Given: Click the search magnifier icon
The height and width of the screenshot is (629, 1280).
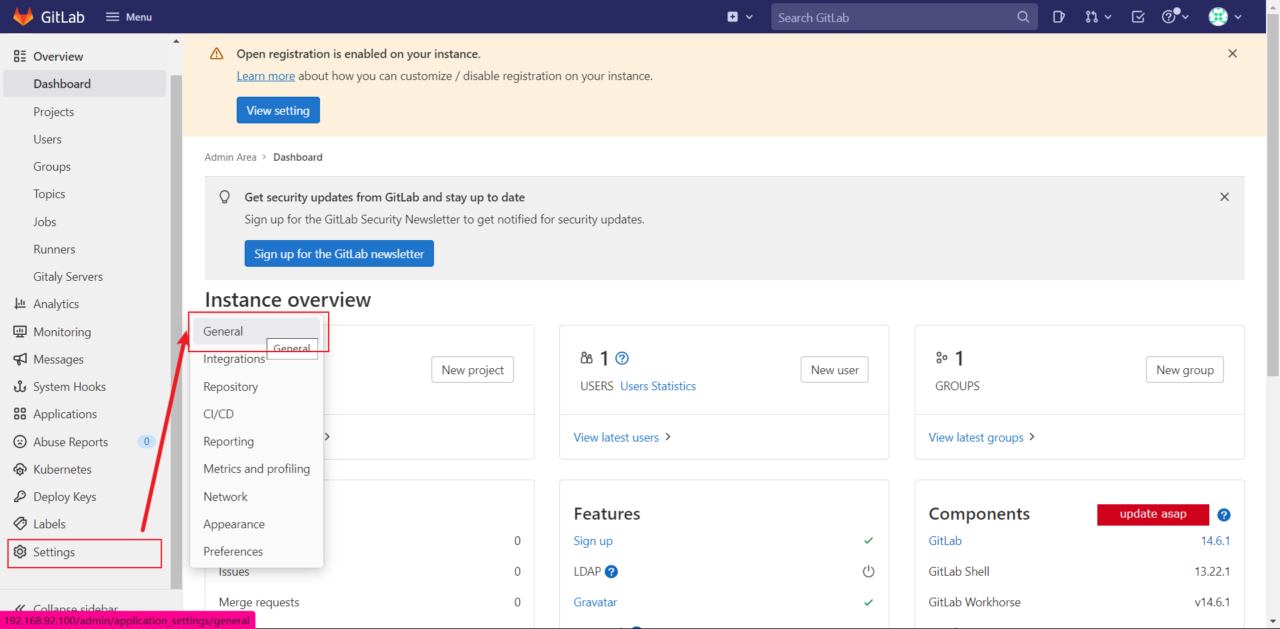Looking at the screenshot, I should pyautogui.click(x=1023, y=17).
